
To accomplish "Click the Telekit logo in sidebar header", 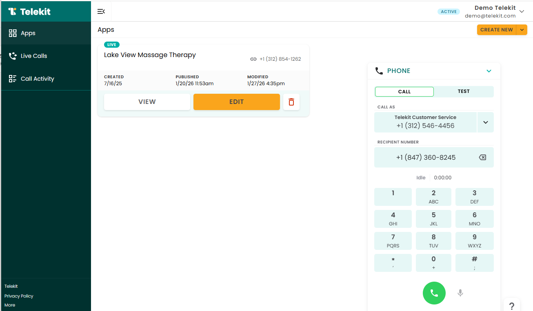I will tap(29, 11).
